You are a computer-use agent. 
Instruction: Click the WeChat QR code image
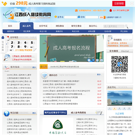pos(120,64)
